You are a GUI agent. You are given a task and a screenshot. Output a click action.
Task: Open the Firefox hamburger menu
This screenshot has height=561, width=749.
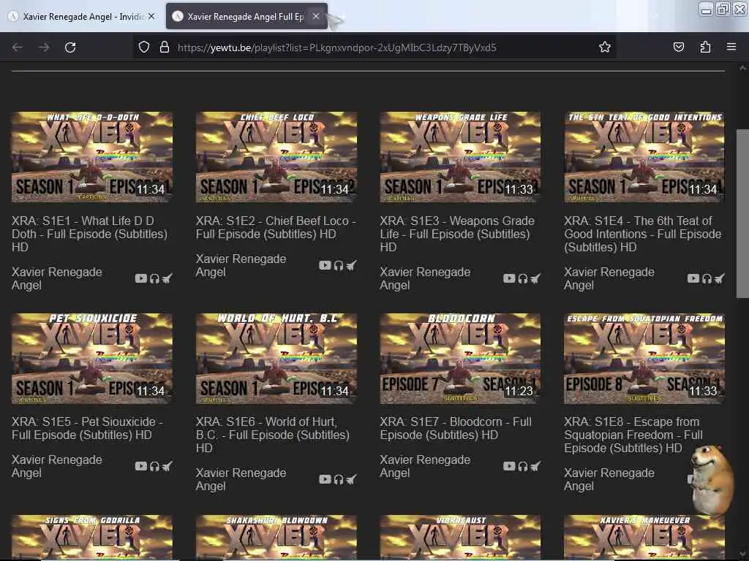(x=731, y=47)
